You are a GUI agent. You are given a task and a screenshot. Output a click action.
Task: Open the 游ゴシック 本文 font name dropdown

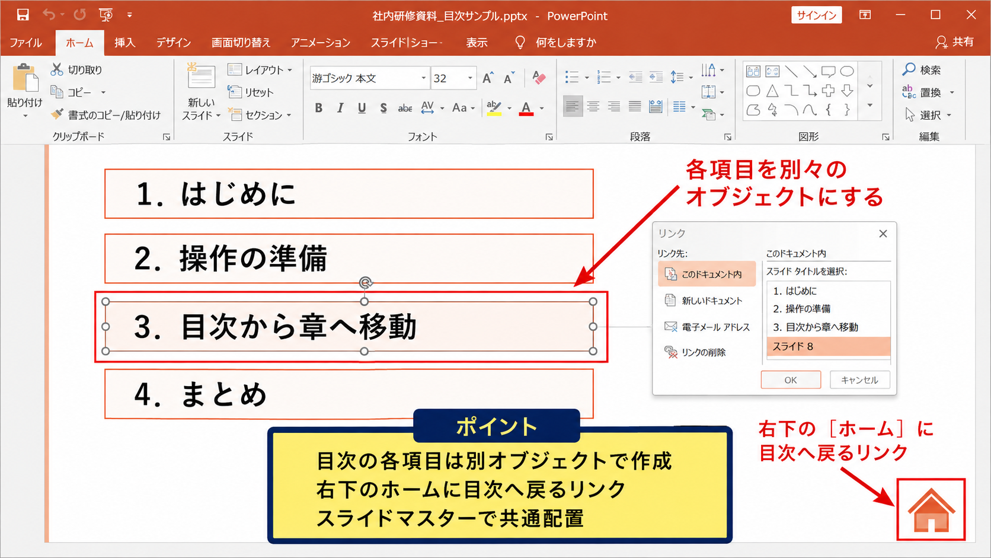point(423,78)
